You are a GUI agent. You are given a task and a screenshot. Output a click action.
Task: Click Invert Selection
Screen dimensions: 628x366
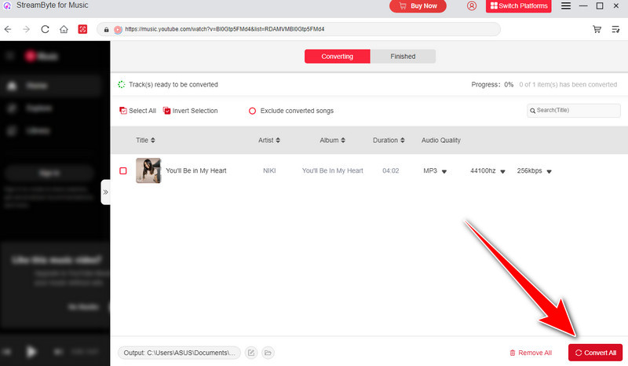point(190,111)
